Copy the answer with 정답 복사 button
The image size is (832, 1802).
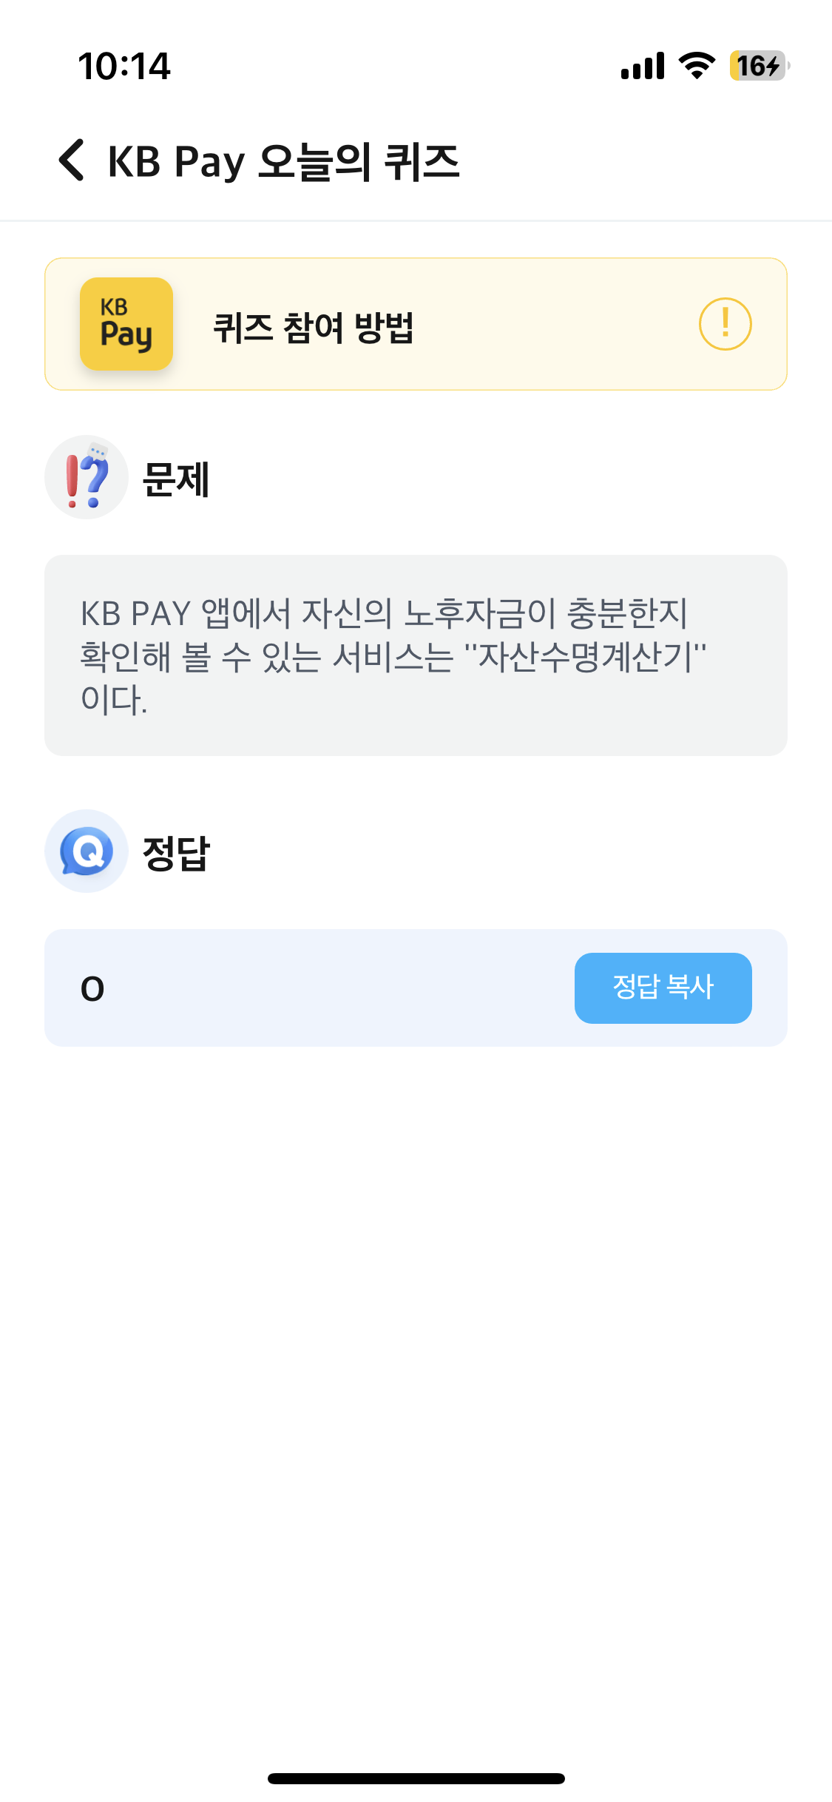pyautogui.click(x=663, y=988)
